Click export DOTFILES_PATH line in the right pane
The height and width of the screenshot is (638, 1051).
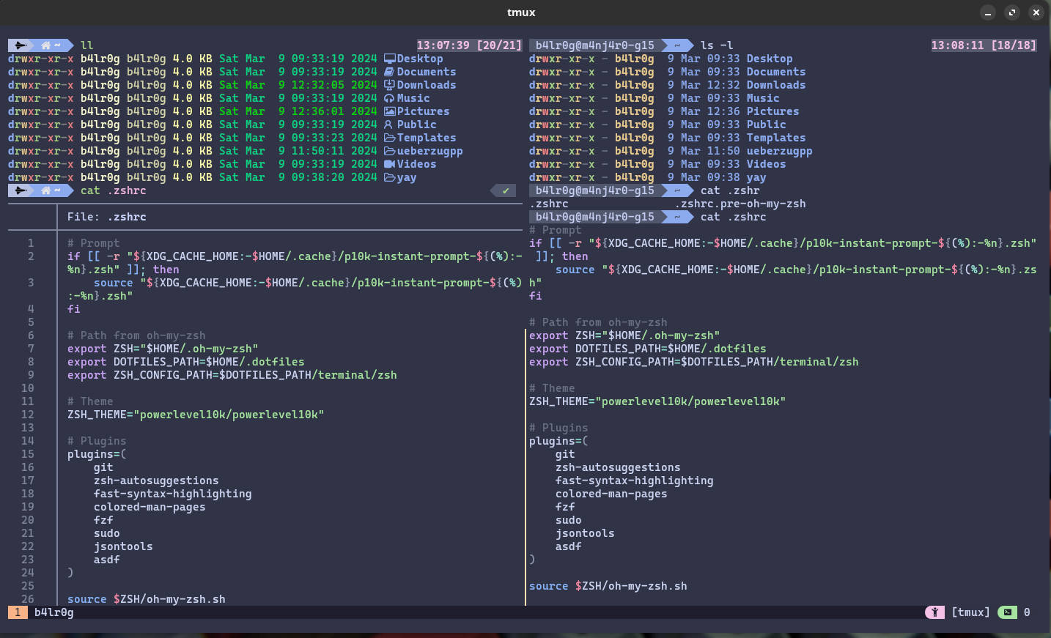(648, 349)
